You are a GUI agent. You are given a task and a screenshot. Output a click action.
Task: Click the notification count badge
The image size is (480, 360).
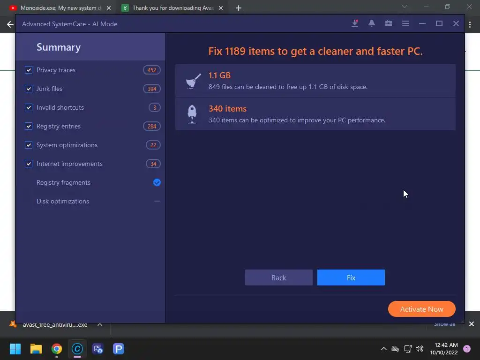(467, 349)
